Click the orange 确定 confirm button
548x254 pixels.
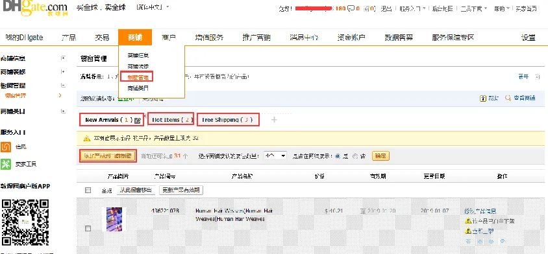click(x=380, y=156)
